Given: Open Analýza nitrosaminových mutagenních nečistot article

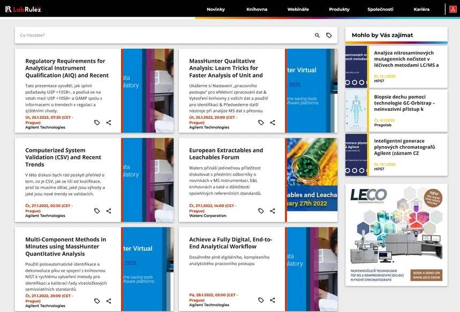Looking at the screenshot, I should coord(406,59).
